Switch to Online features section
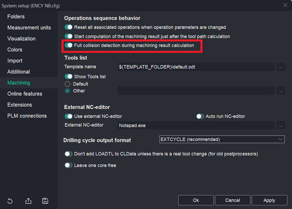The width and height of the screenshot is (292, 209). pyautogui.click(x=24, y=94)
